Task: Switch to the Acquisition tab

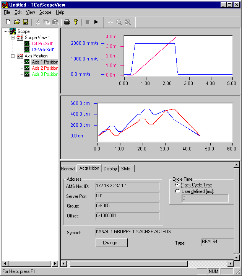Action: (89, 168)
